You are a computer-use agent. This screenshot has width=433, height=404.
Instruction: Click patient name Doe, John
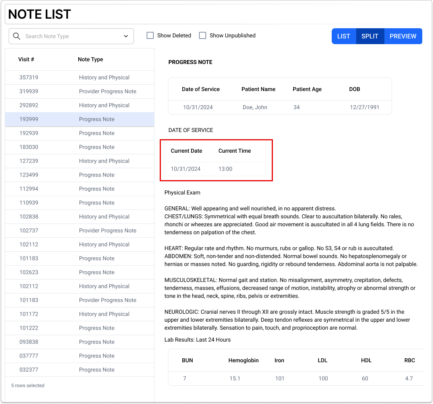tap(255, 107)
